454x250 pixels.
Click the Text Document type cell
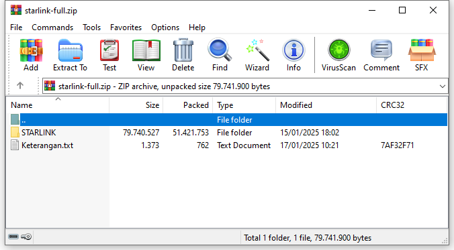coord(244,145)
